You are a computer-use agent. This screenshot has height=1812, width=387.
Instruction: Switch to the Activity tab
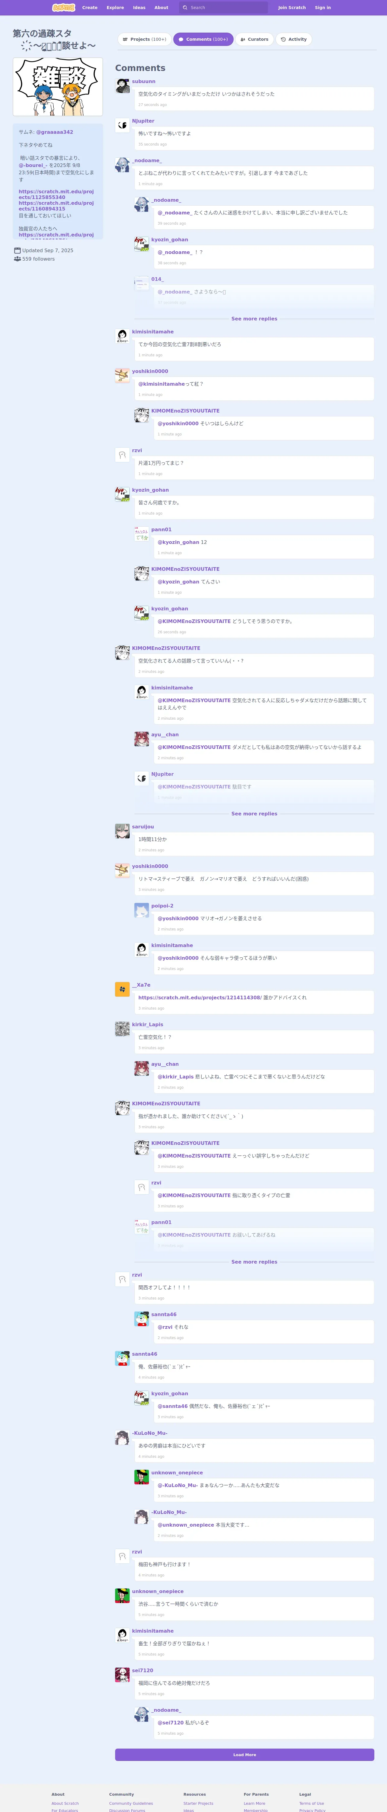pyautogui.click(x=294, y=39)
